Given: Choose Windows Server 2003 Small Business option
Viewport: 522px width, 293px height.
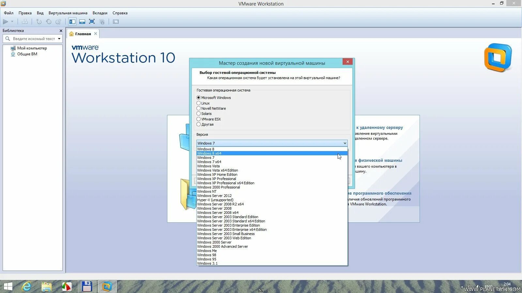Looking at the screenshot, I should (x=272, y=234).
